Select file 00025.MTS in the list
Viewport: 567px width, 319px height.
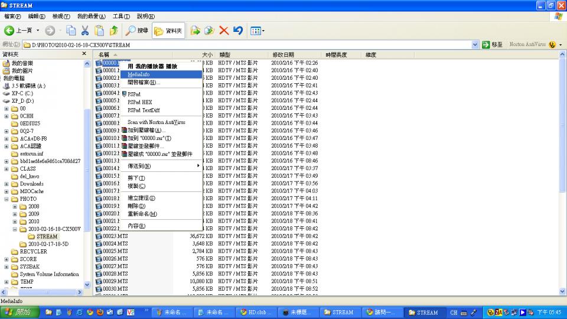tap(115, 251)
